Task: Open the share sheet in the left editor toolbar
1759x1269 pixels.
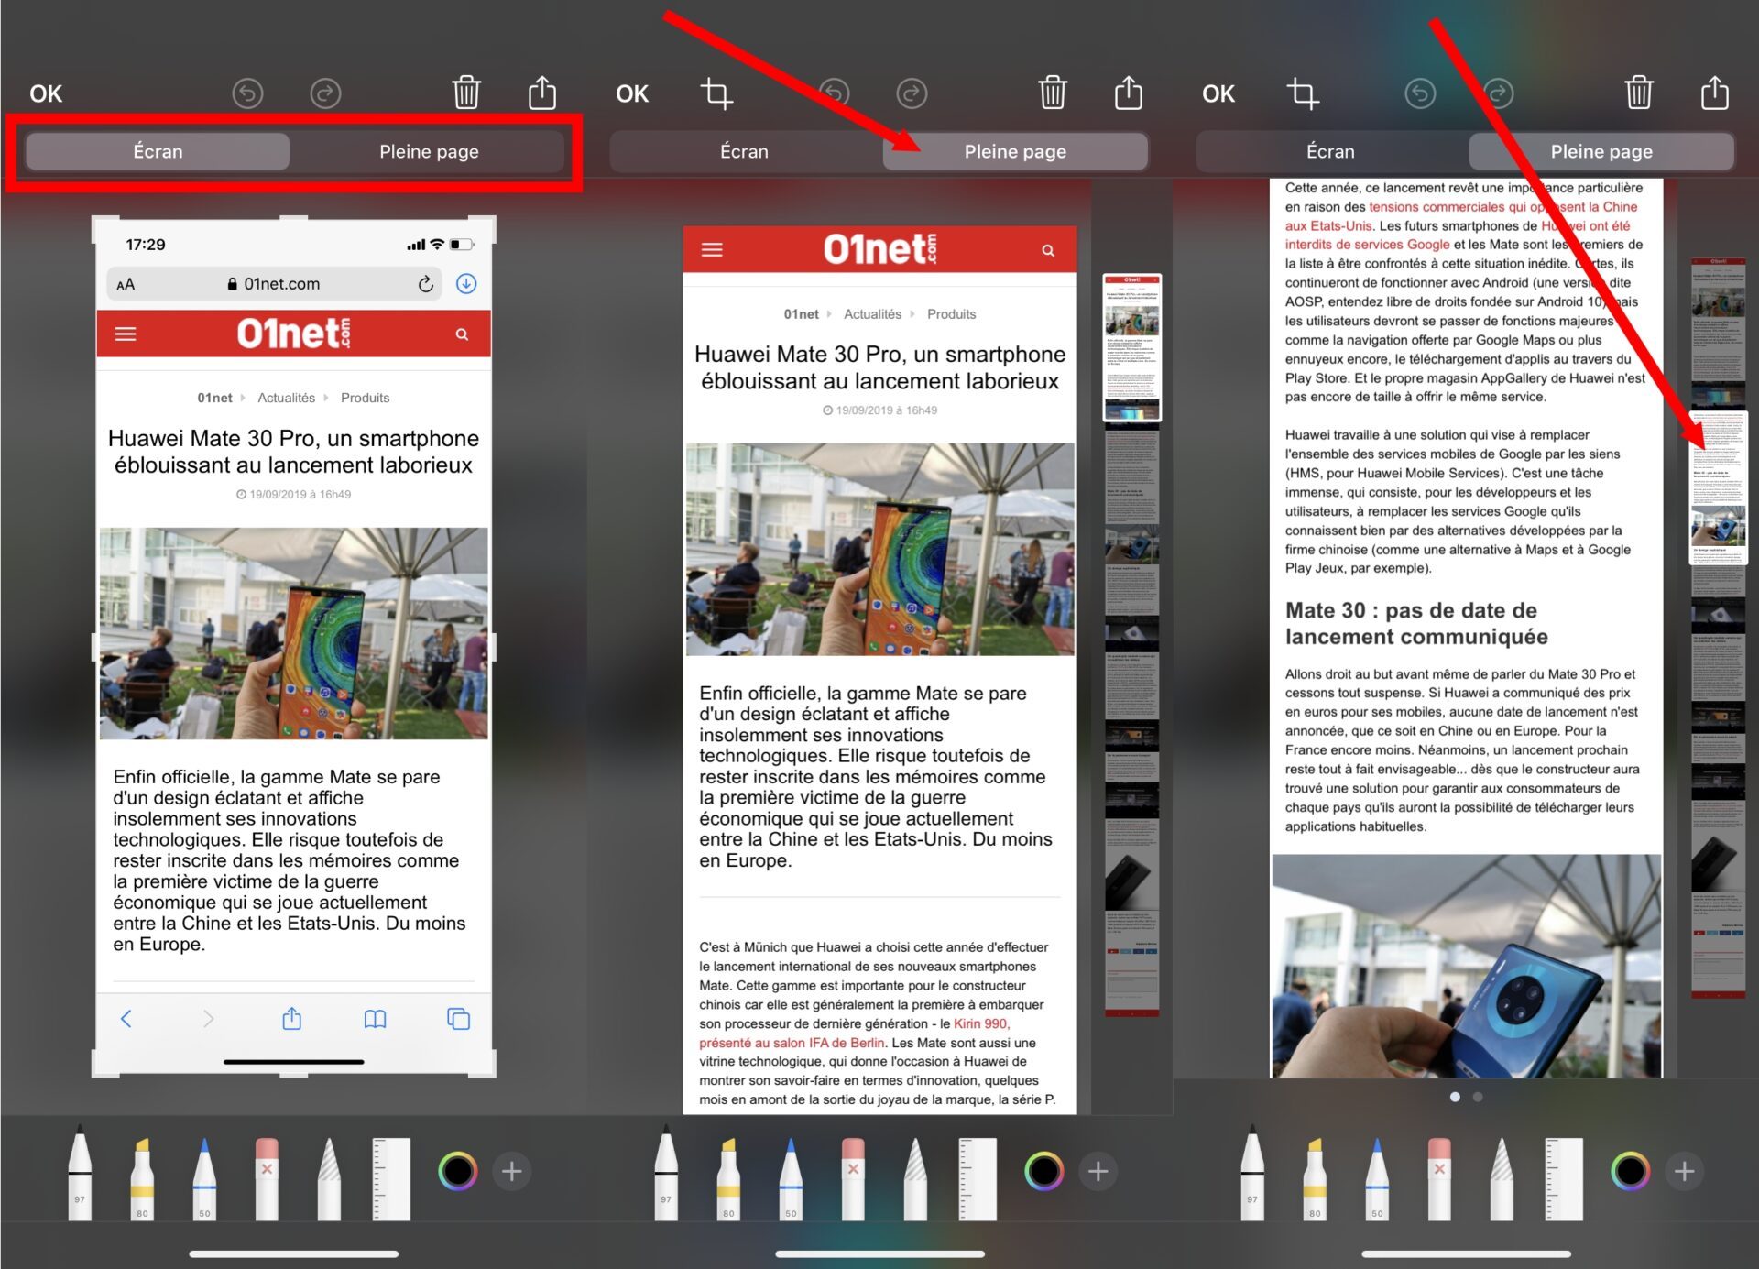Action: (x=542, y=93)
